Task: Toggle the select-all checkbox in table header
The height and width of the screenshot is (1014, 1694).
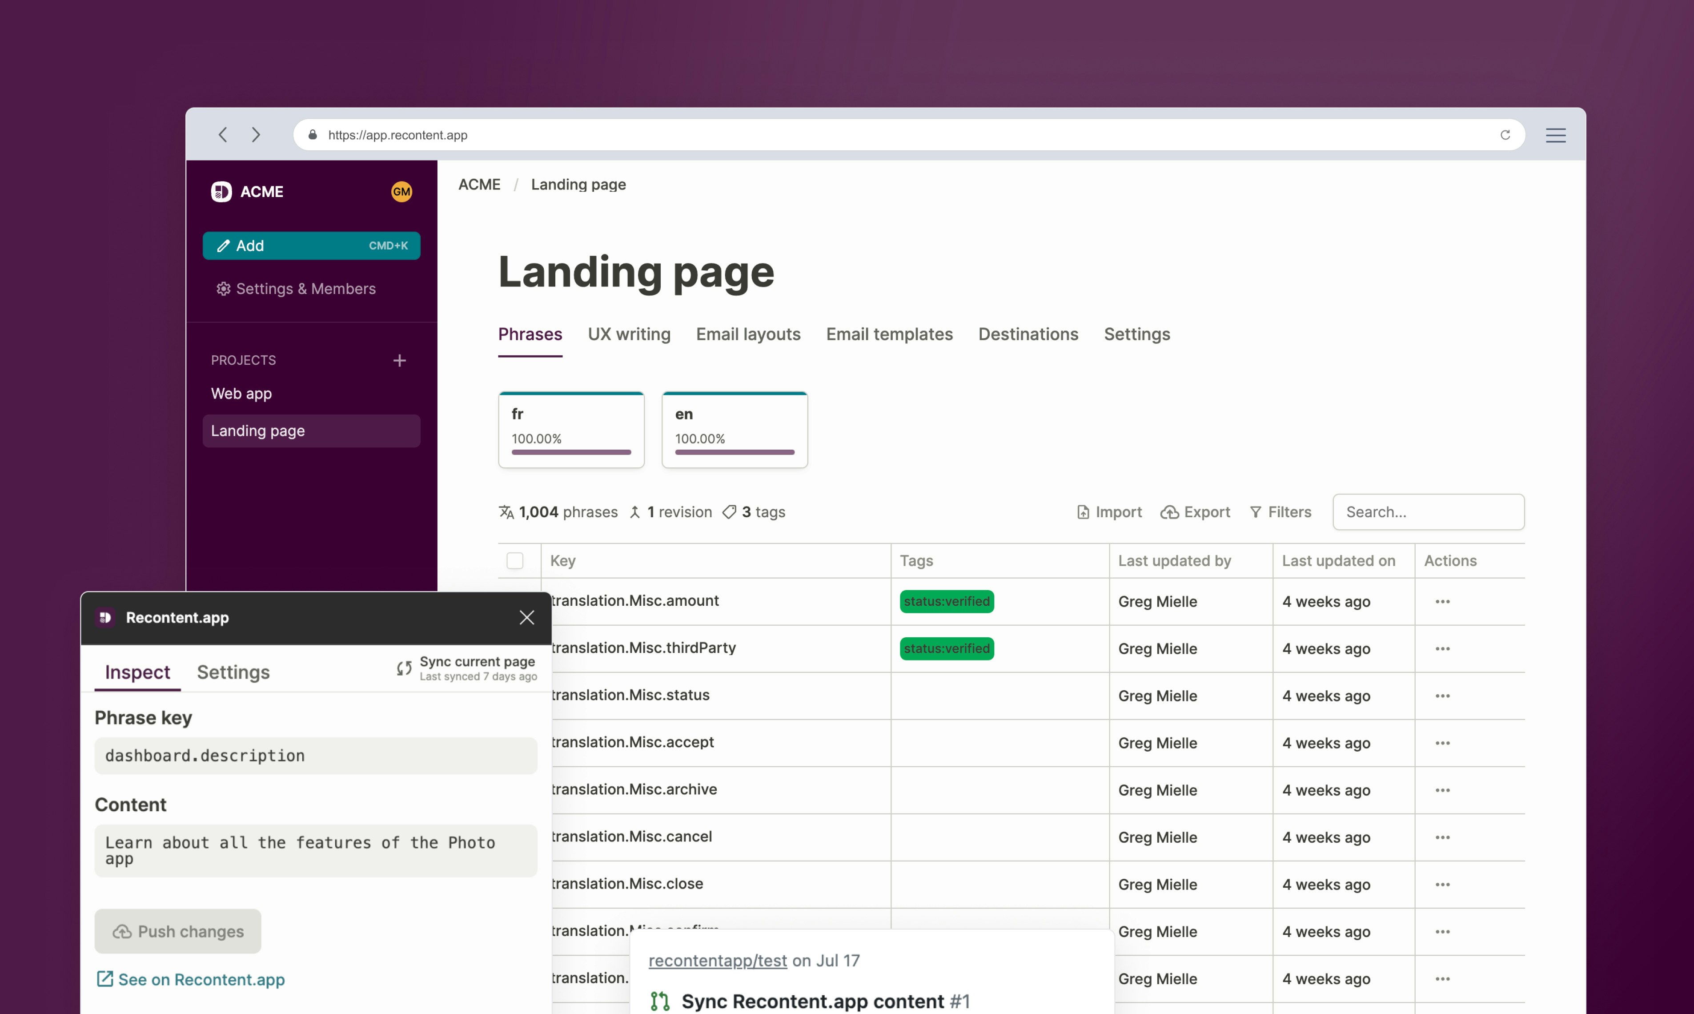Action: point(515,561)
